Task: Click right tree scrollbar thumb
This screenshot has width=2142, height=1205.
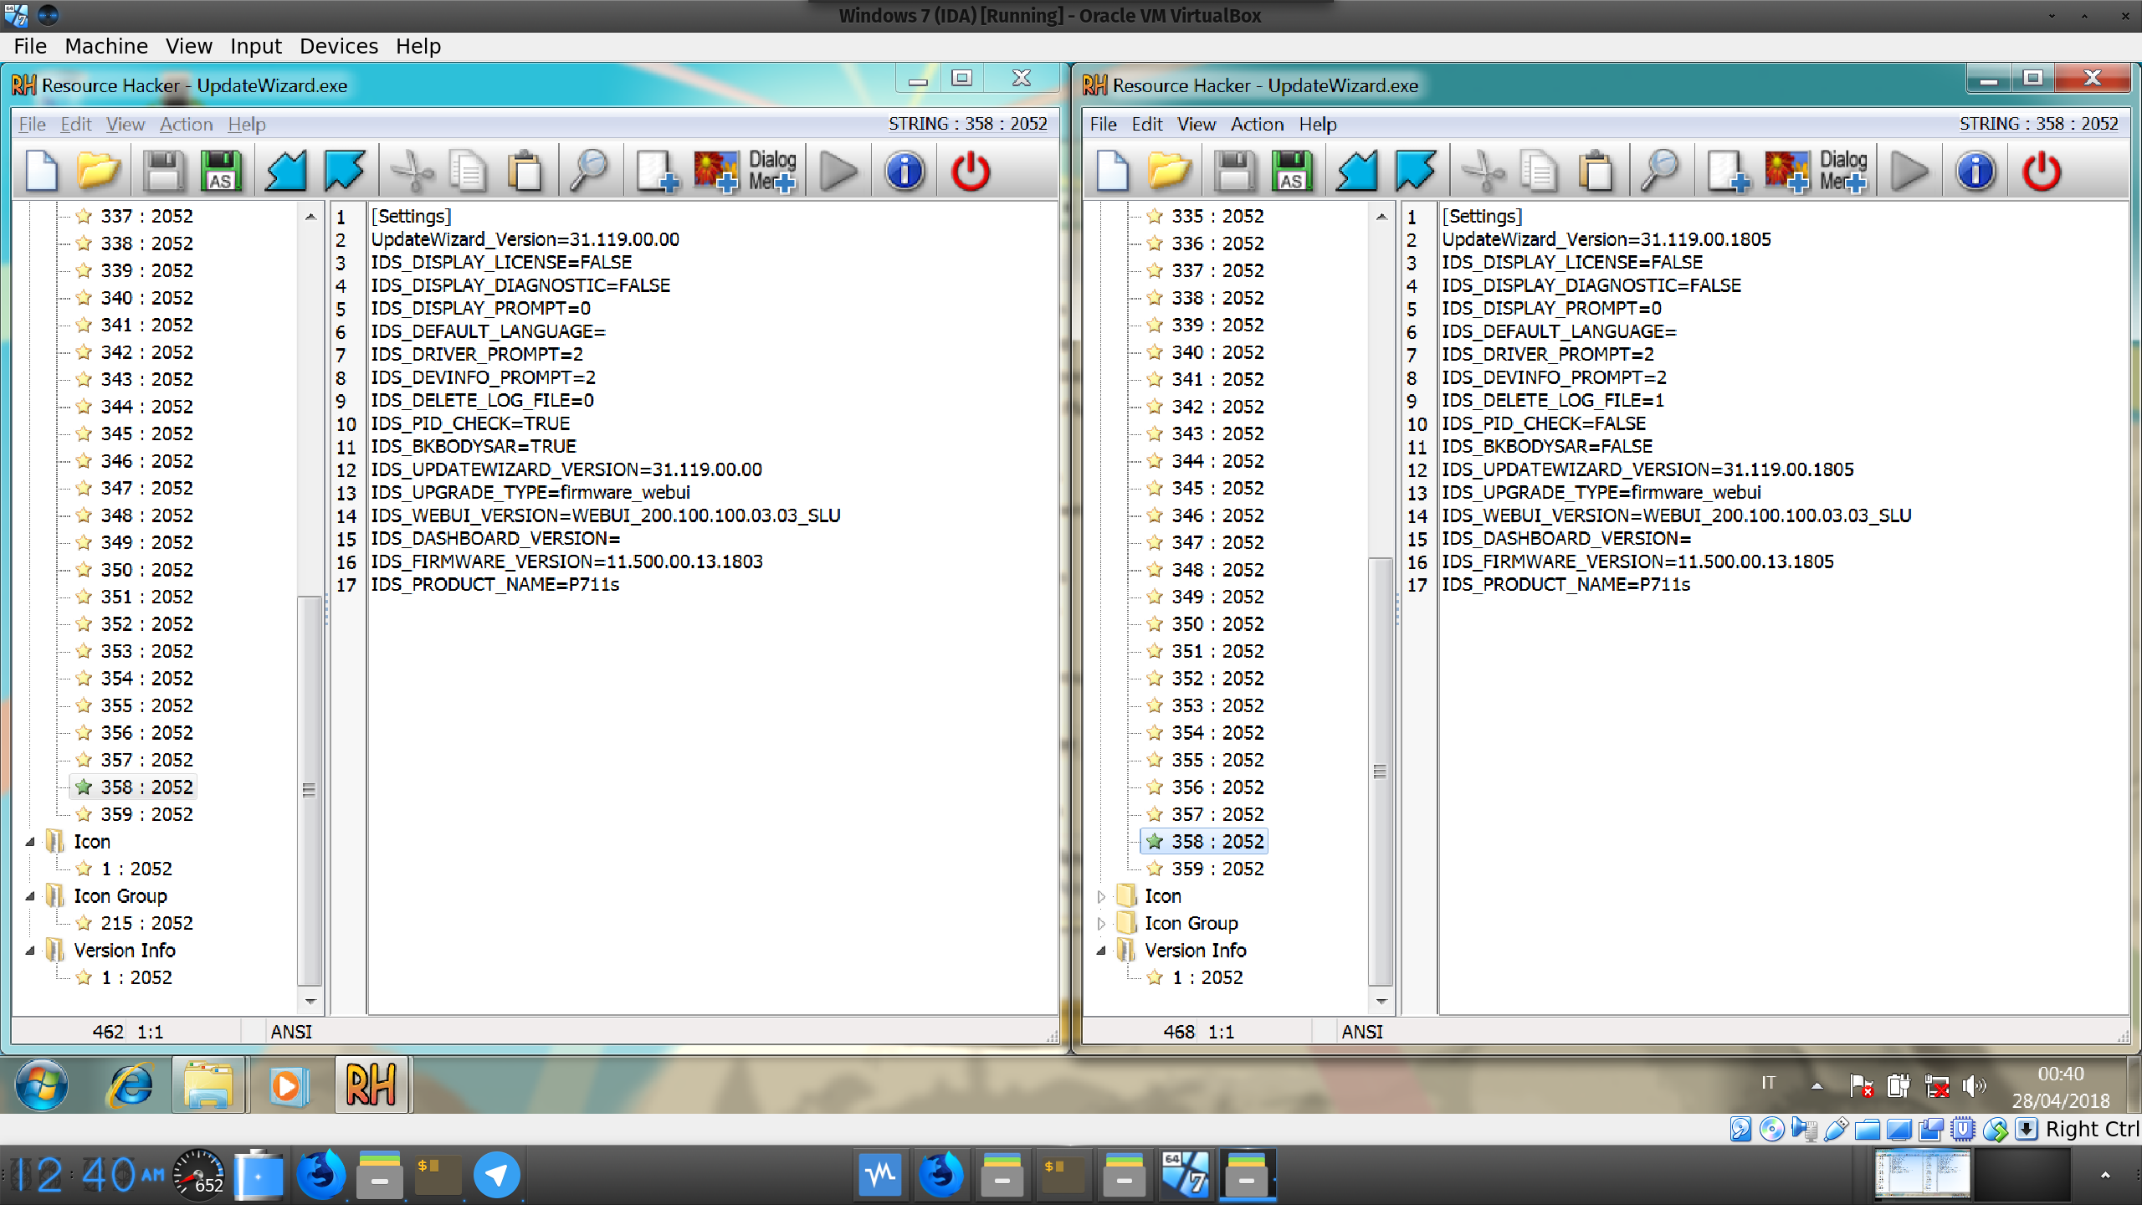Action: point(1380,772)
